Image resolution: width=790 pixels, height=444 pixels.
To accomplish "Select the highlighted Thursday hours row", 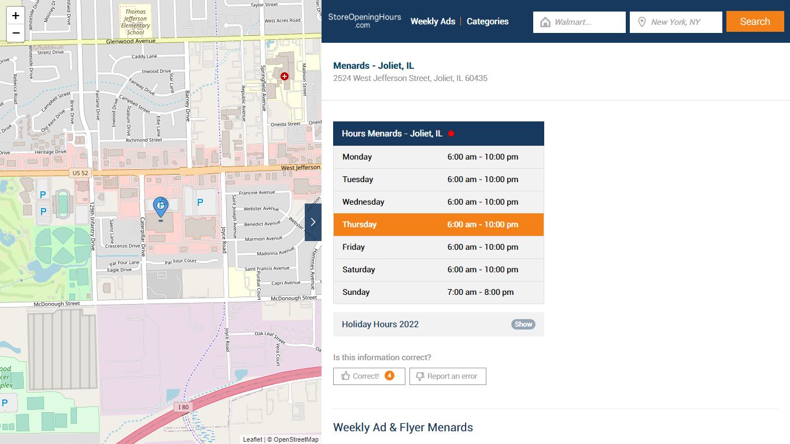I will 438,224.
